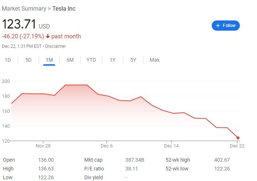Click the red down arrow icon
The height and width of the screenshot is (181, 257).
click(x=48, y=36)
